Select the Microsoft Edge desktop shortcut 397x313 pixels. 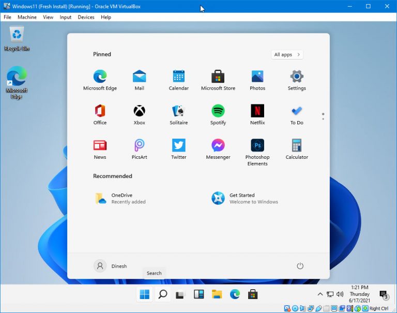click(17, 83)
